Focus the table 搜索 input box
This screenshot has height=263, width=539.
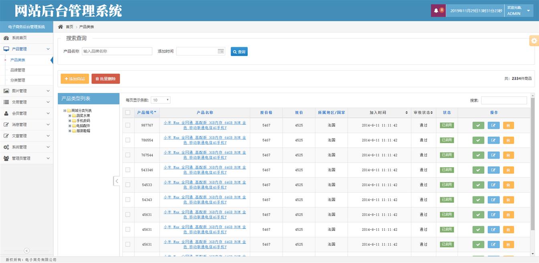[x=504, y=100]
